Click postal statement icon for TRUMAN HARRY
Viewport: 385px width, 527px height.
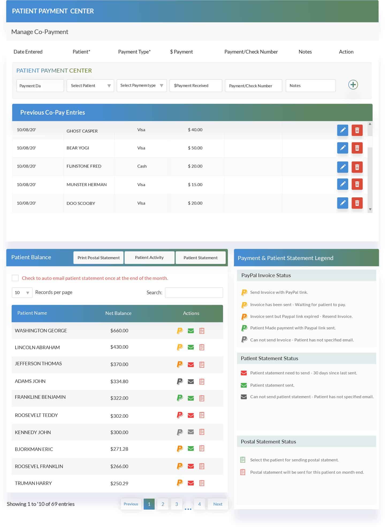click(x=202, y=483)
